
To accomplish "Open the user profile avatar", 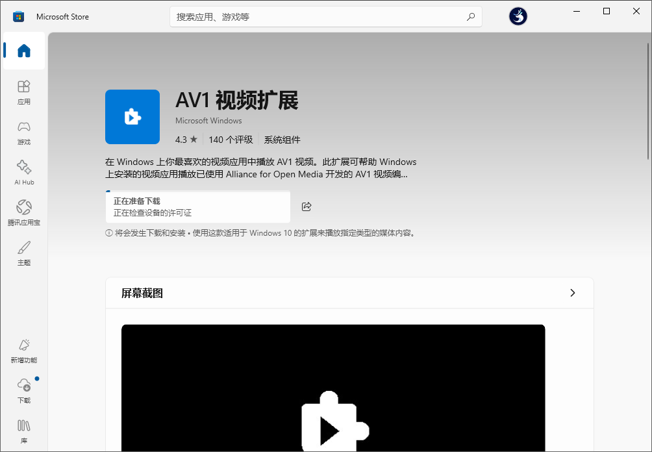I will pyautogui.click(x=518, y=17).
